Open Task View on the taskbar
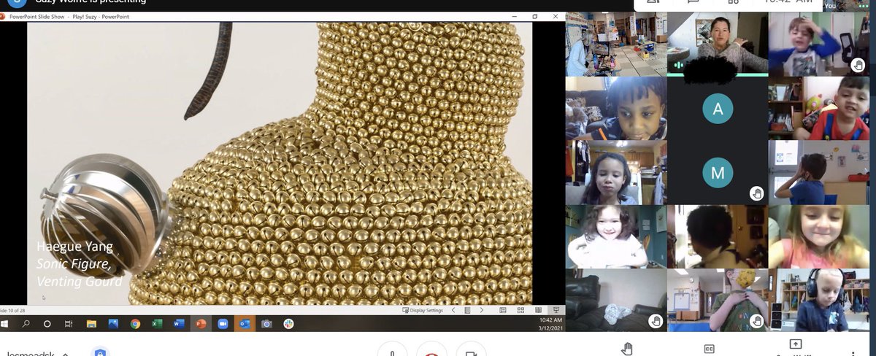The width and height of the screenshot is (876, 356). pos(69,323)
